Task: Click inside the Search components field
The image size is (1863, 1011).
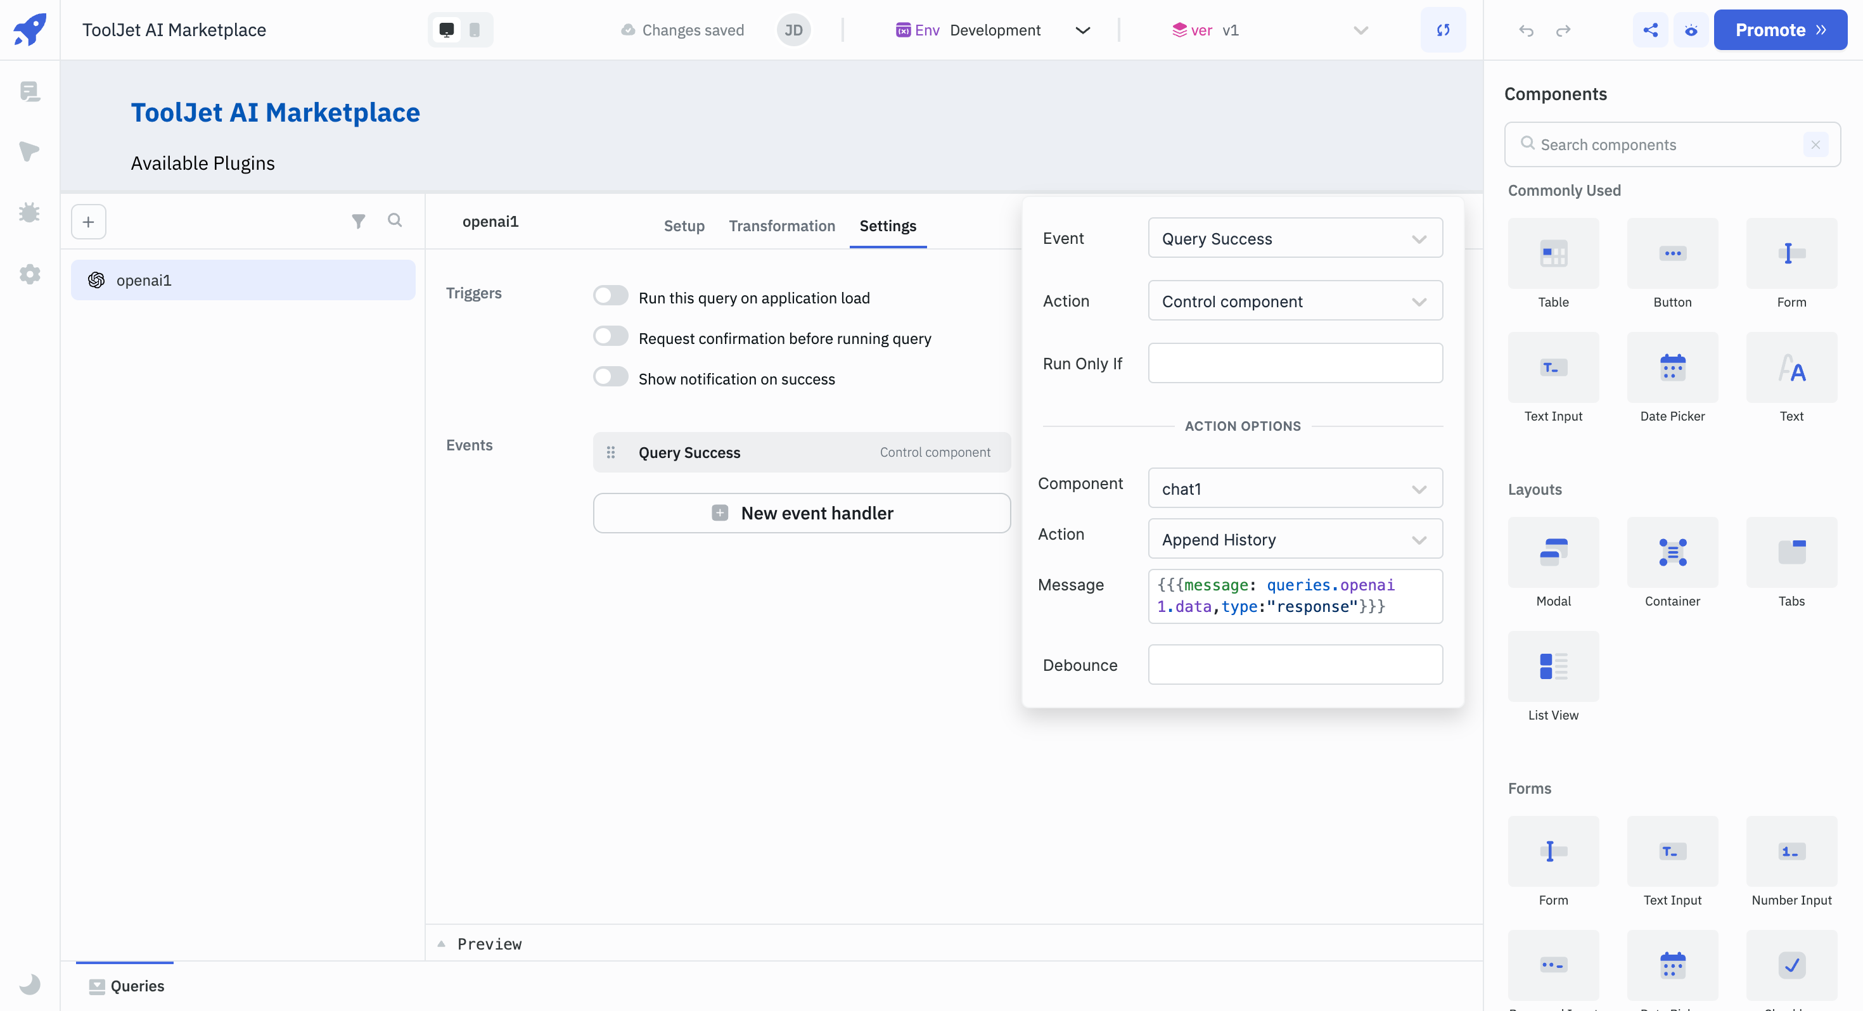Action: tap(1663, 144)
